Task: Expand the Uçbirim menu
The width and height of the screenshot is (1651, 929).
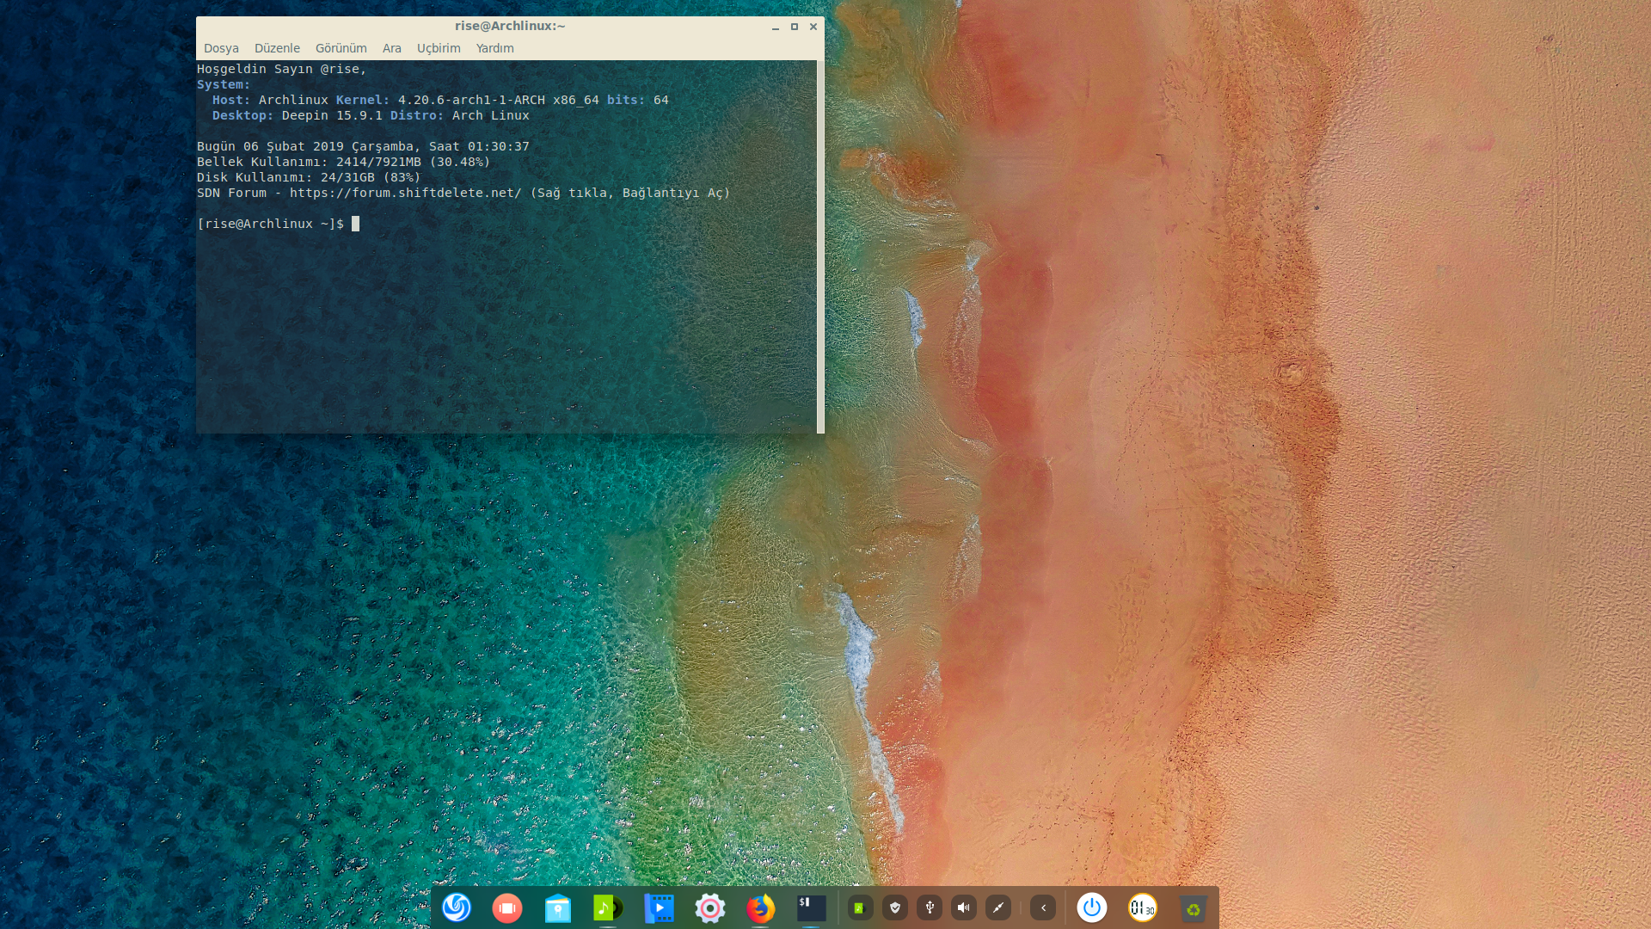Action: click(x=439, y=48)
